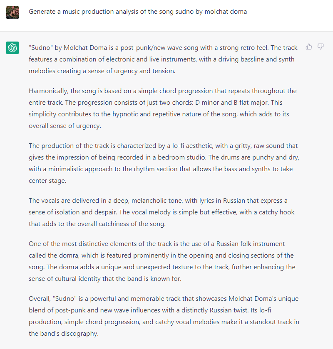Click the paragraph about lo-fi production aesthetic
The height and width of the screenshot is (349, 333).
(x=164, y=163)
